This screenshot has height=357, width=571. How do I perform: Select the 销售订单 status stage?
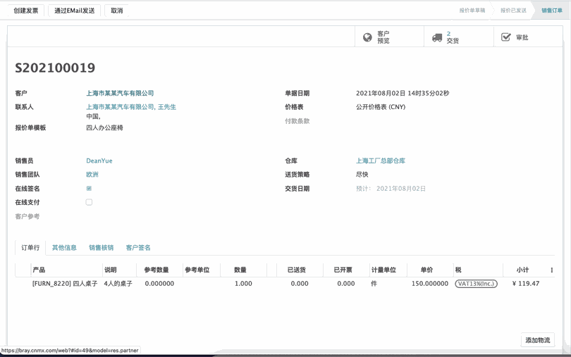pyautogui.click(x=552, y=10)
